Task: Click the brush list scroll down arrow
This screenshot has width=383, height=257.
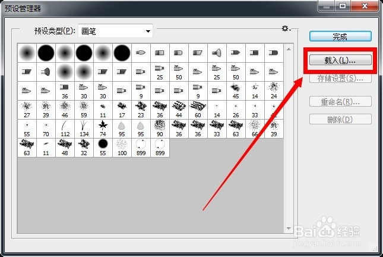Action: [x=289, y=229]
